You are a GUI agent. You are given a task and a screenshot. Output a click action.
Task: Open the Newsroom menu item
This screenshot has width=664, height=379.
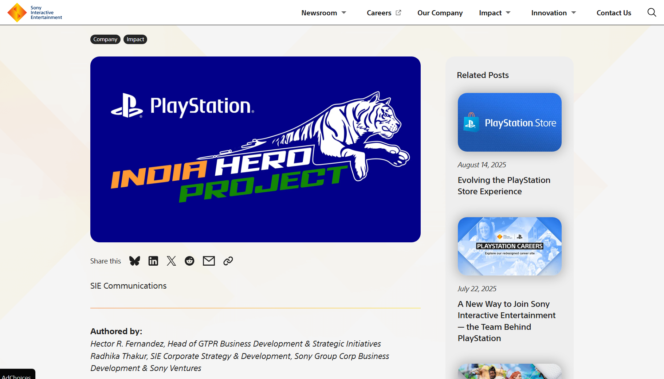319,13
